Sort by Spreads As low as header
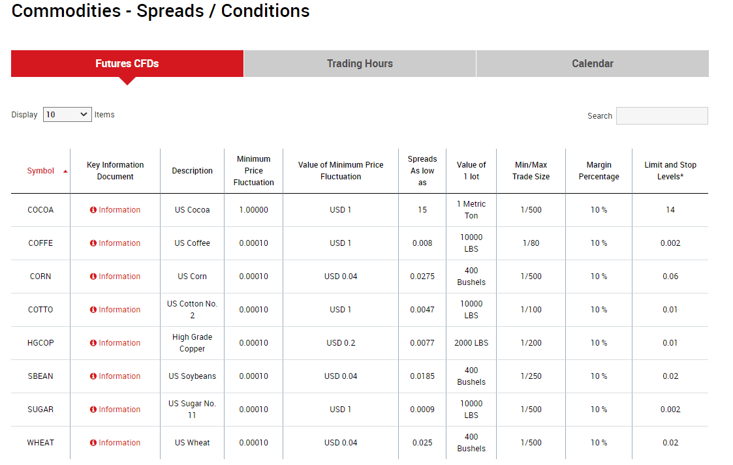 click(422, 171)
